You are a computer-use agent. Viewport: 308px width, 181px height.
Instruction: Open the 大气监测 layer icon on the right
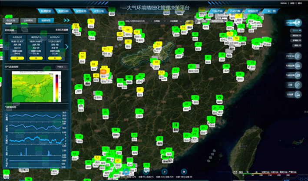click(x=298, y=23)
